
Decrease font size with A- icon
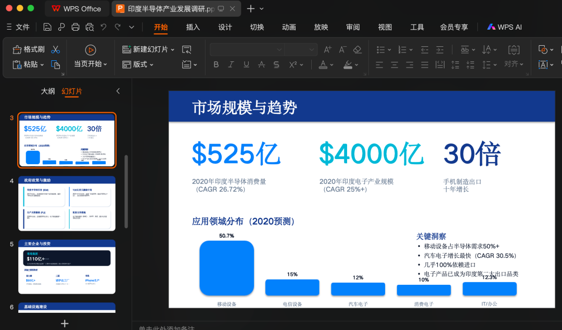(342, 49)
